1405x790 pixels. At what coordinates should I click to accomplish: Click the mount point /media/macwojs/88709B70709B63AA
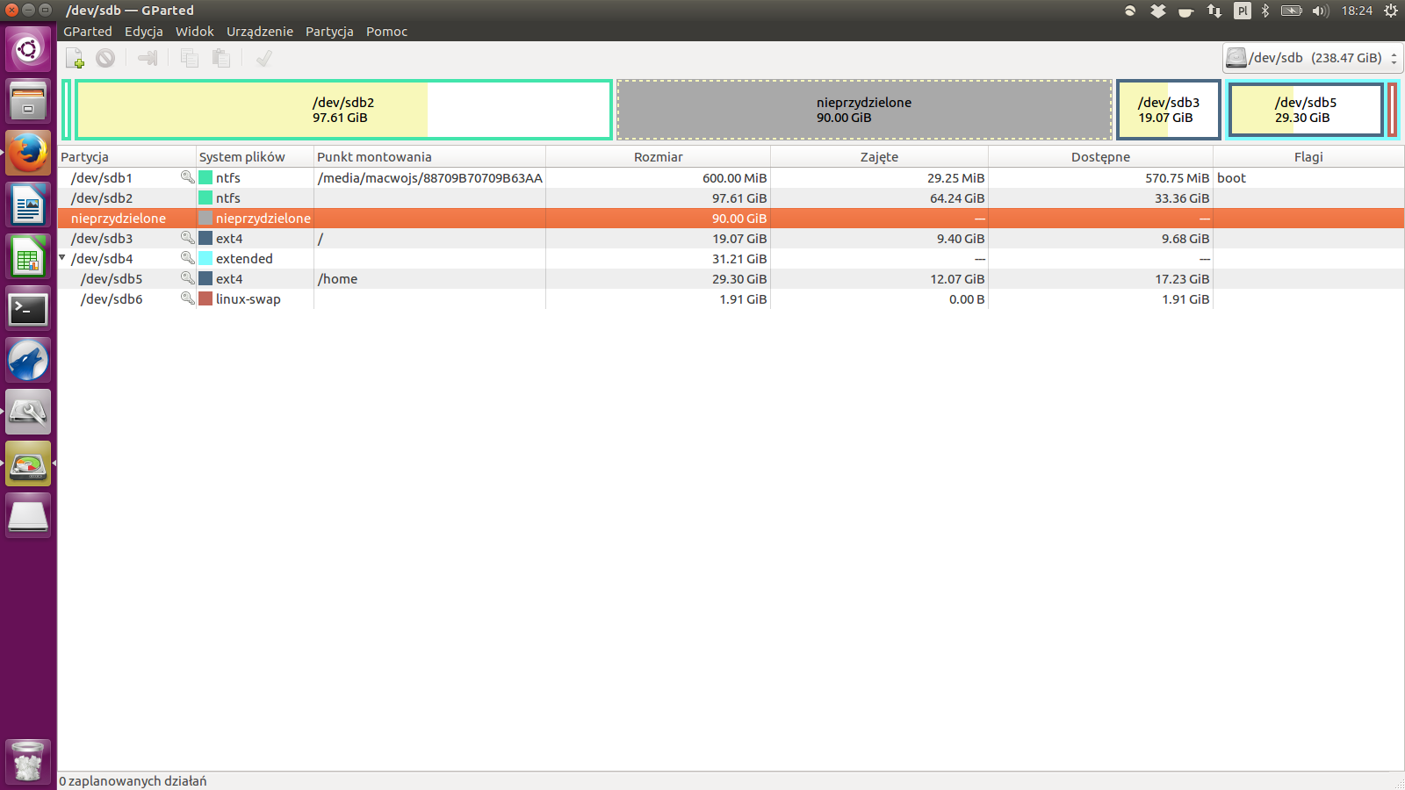(x=430, y=177)
